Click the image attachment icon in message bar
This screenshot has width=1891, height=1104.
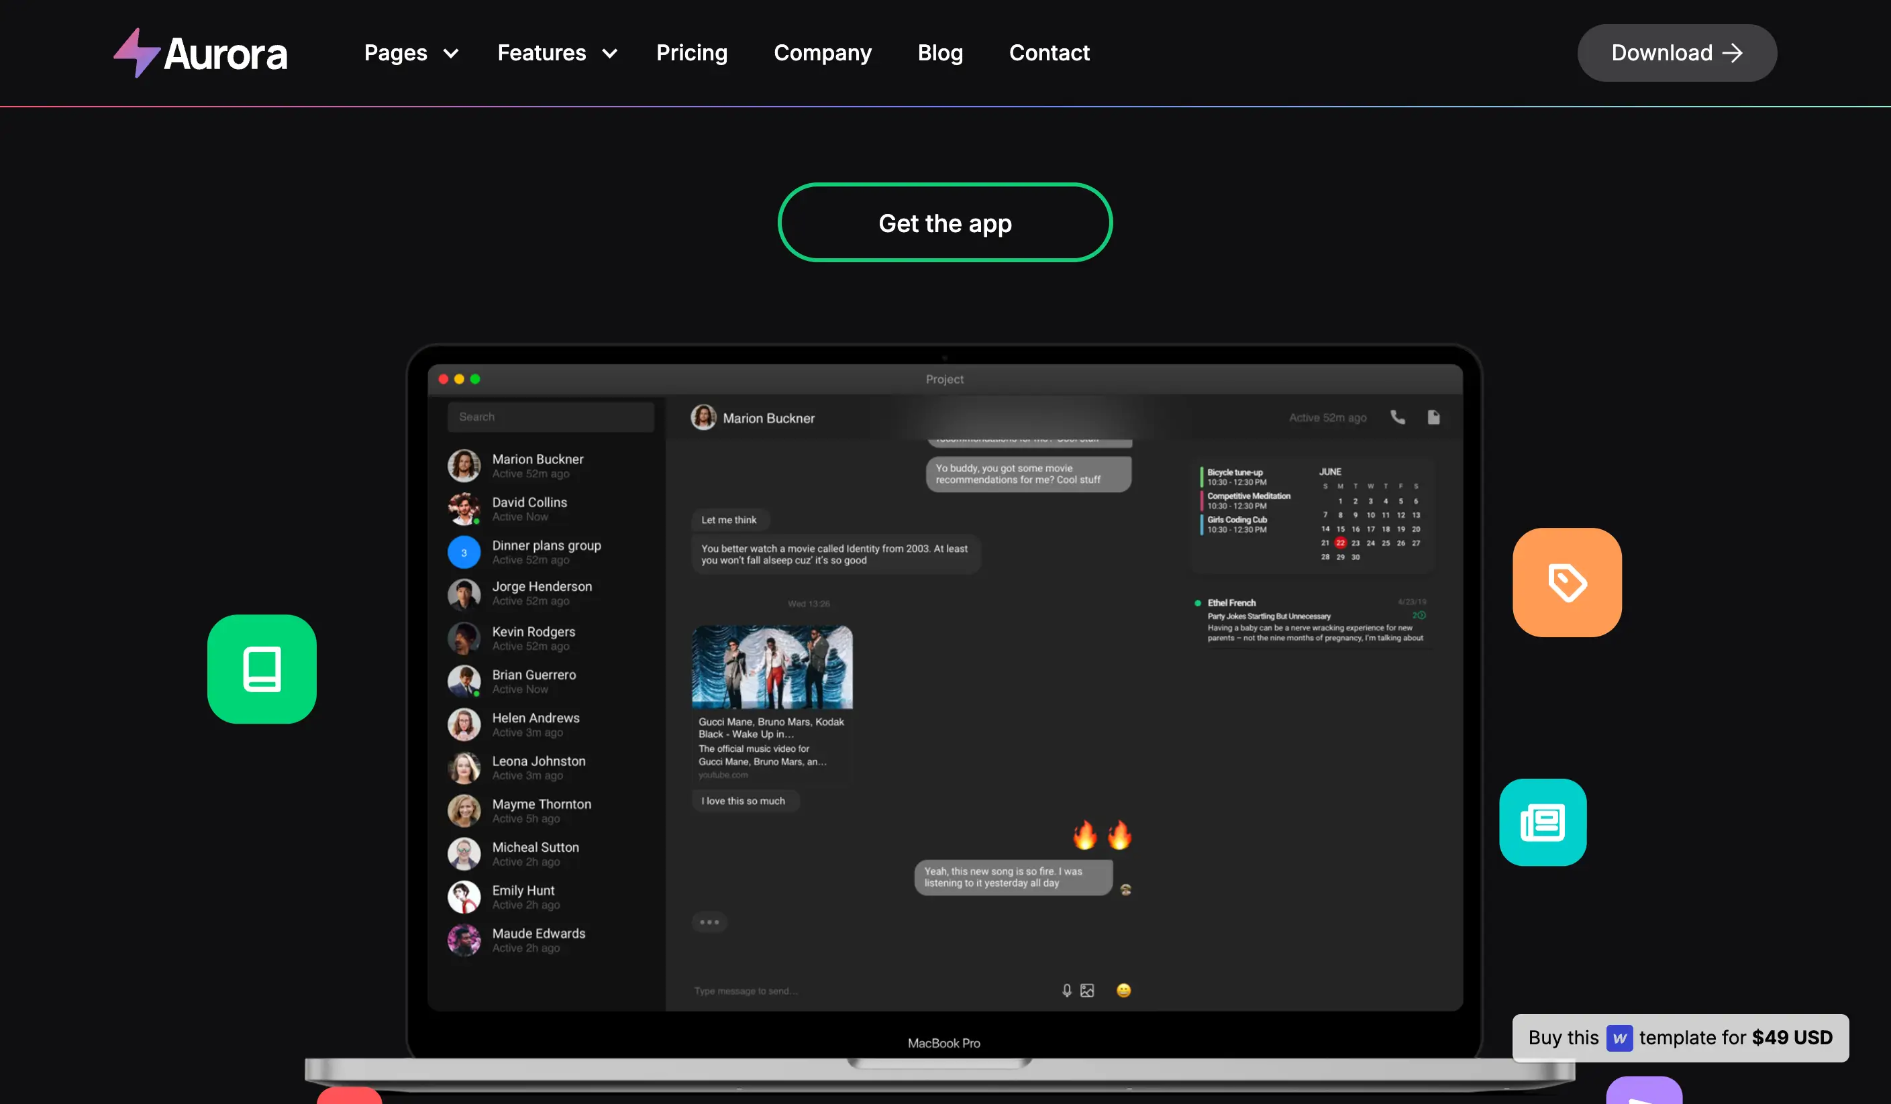pos(1086,991)
